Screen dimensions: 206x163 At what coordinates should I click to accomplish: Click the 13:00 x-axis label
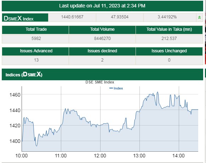(139, 156)
